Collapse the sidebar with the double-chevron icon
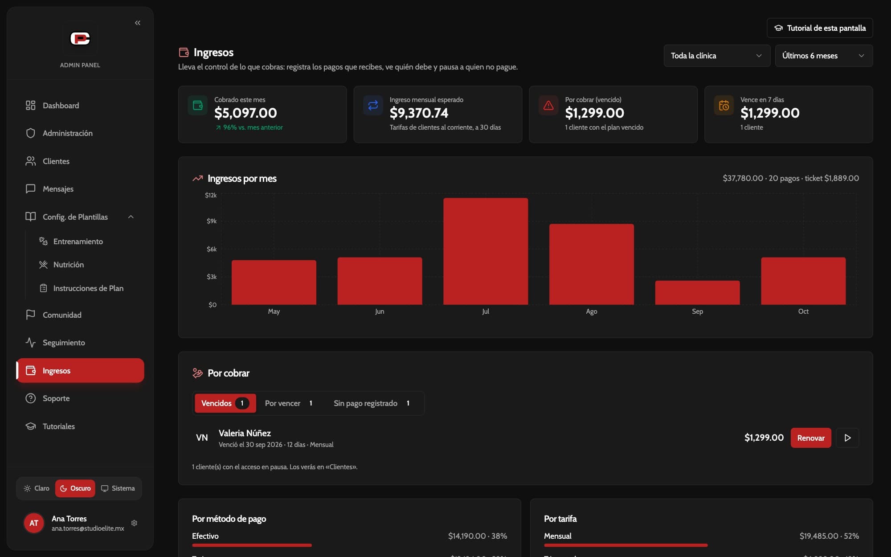 coord(138,23)
